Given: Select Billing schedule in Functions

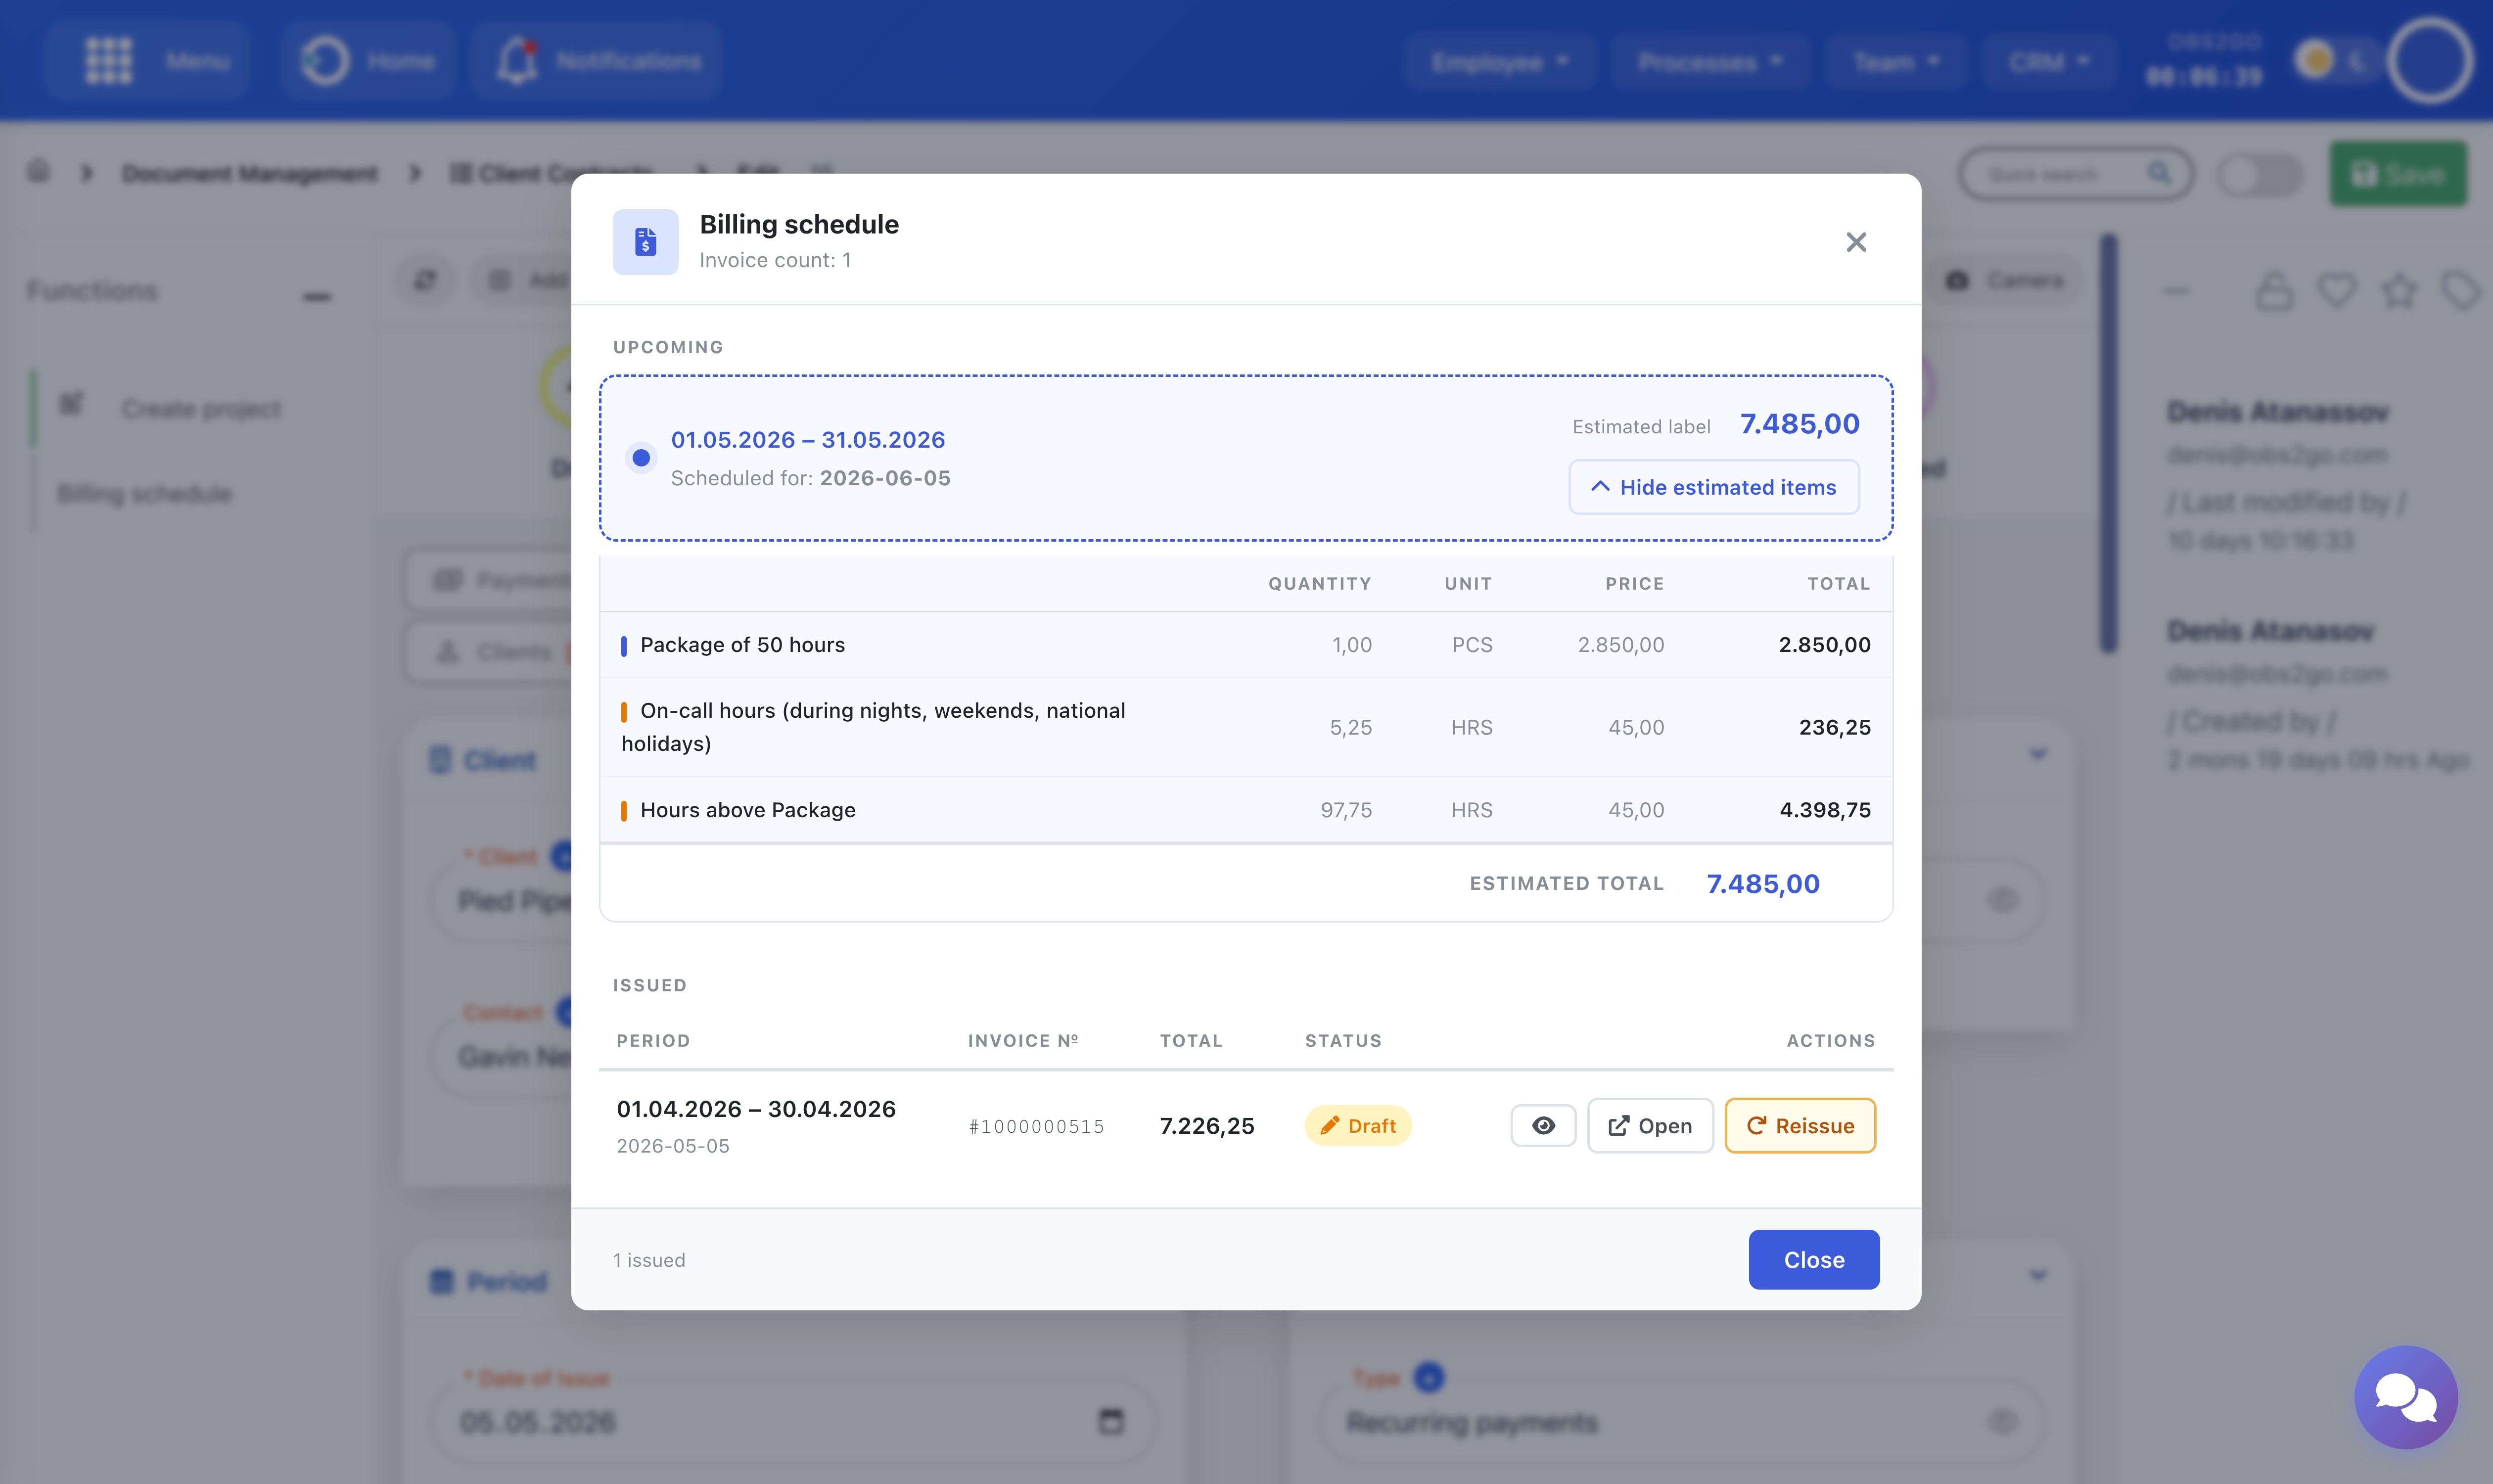Looking at the screenshot, I should (x=144, y=494).
